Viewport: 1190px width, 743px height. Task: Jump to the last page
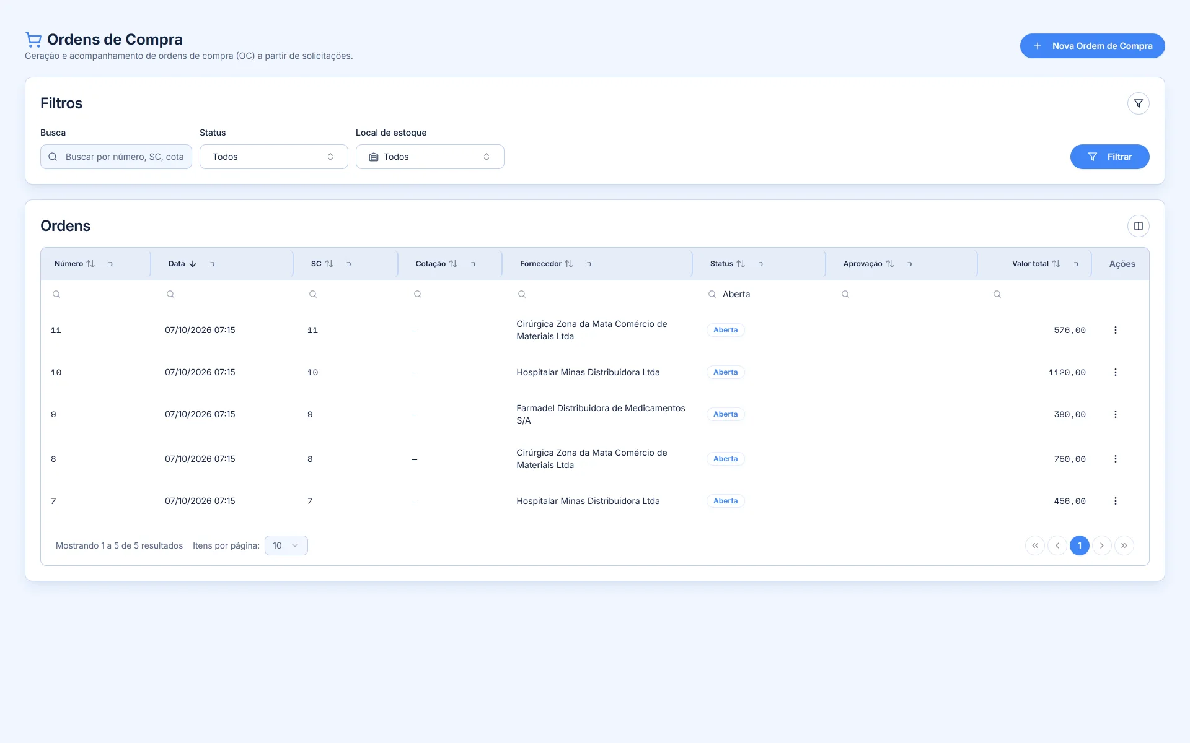[1124, 545]
